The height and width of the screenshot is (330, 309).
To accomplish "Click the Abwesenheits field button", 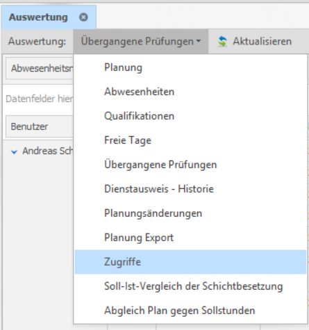I will 40,68.
